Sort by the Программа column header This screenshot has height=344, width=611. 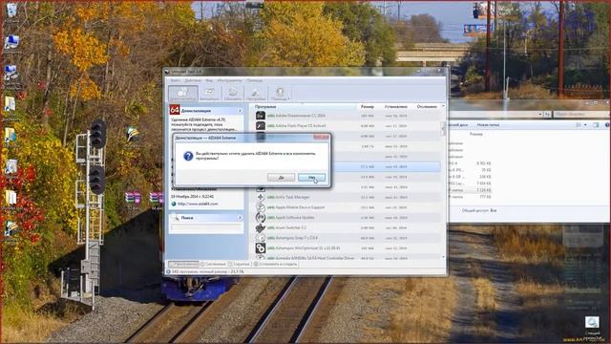coord(265,106)
